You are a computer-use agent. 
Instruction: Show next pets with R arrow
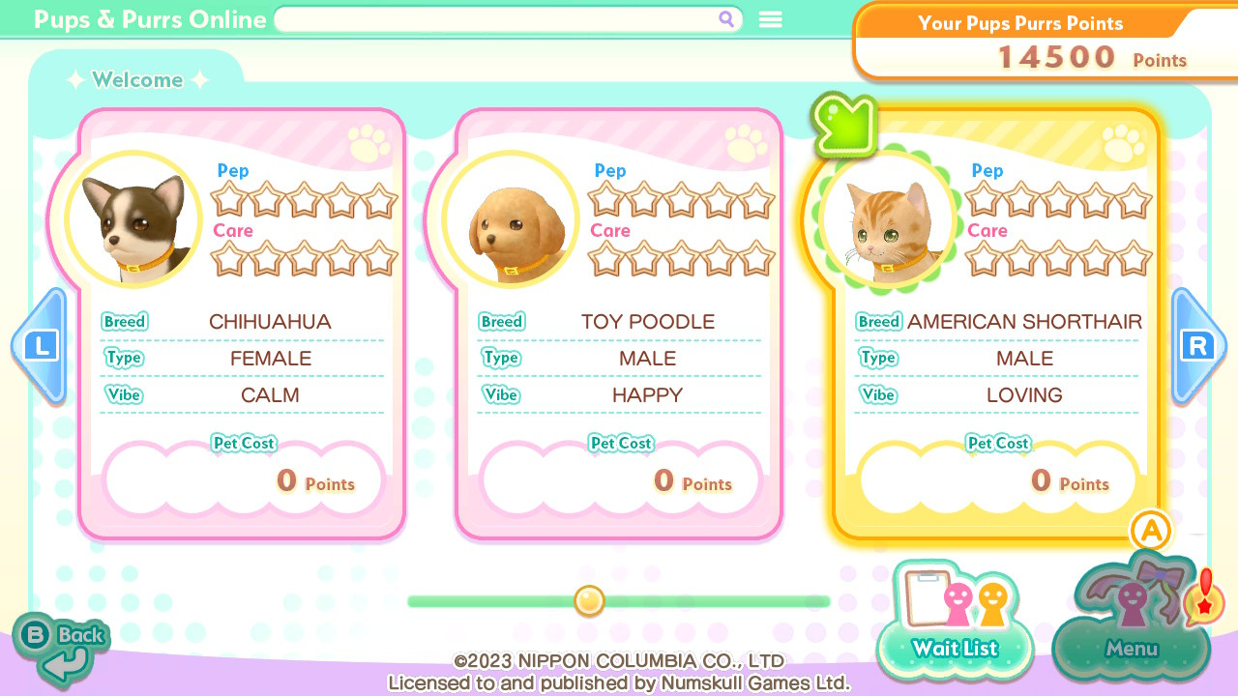click(1198, 346)
